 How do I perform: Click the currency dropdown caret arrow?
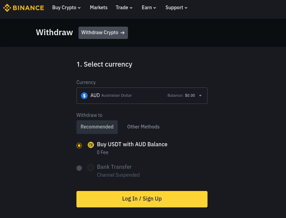(200, 96)
